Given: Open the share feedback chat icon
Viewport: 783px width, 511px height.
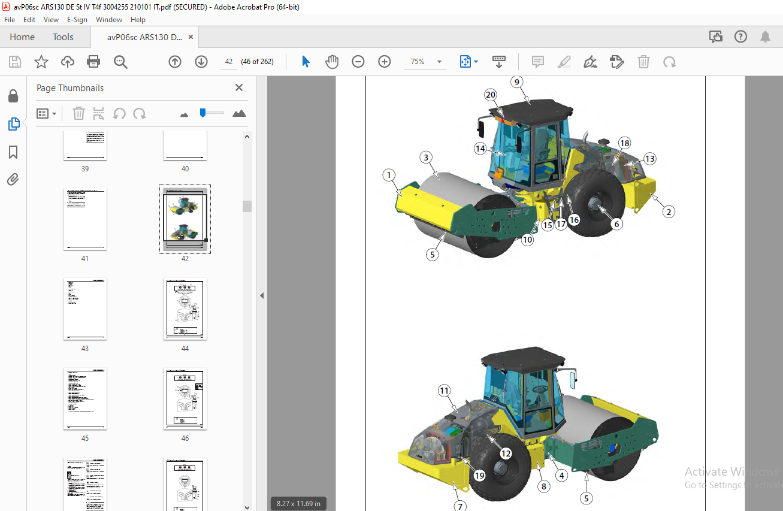Looking at the screenshot, I should [716, 37].
